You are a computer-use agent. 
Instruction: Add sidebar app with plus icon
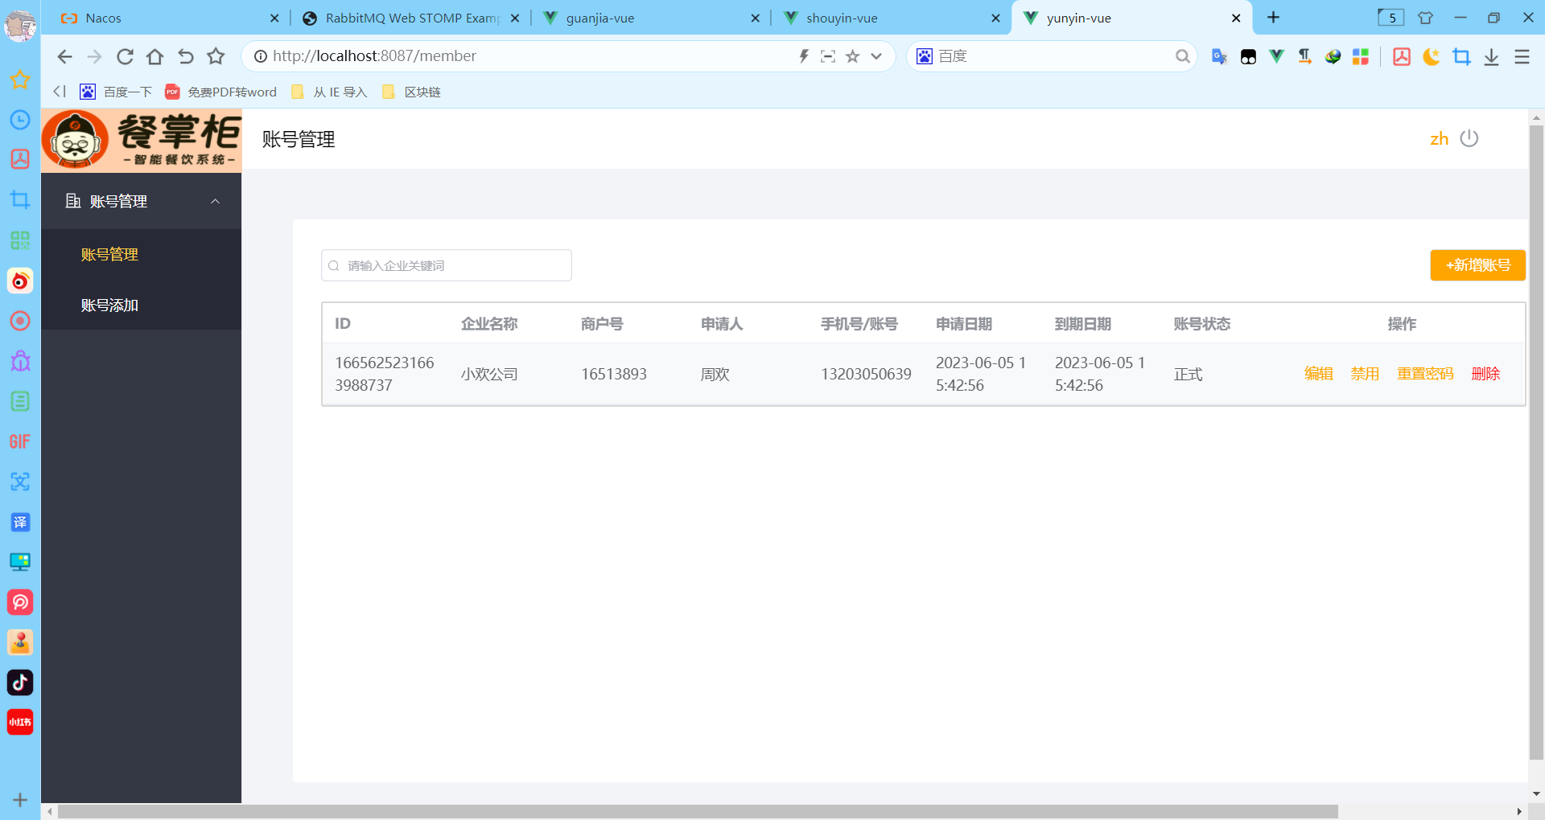pyautogui.click(x=20, y=800)
